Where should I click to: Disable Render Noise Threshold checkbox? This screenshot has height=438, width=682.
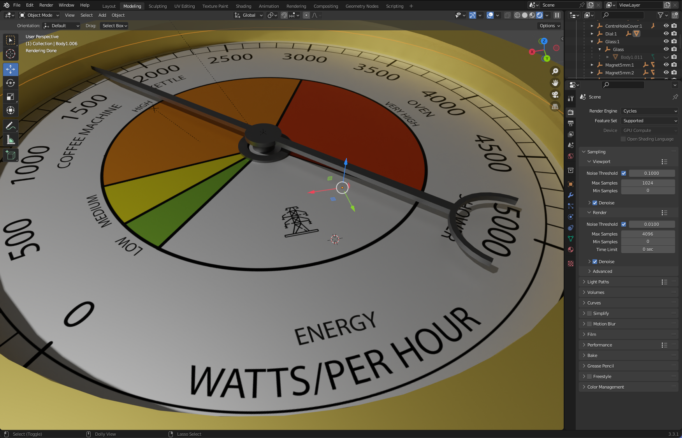624,224
